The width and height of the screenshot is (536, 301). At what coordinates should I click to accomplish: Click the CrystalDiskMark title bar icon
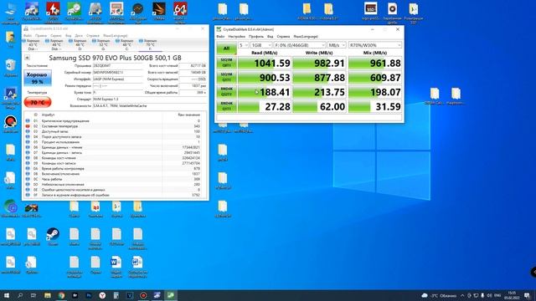click(219, 29)
